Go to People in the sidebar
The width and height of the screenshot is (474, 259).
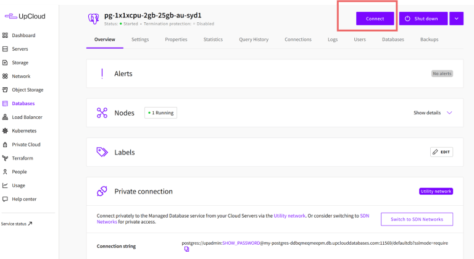click(19, 172)
